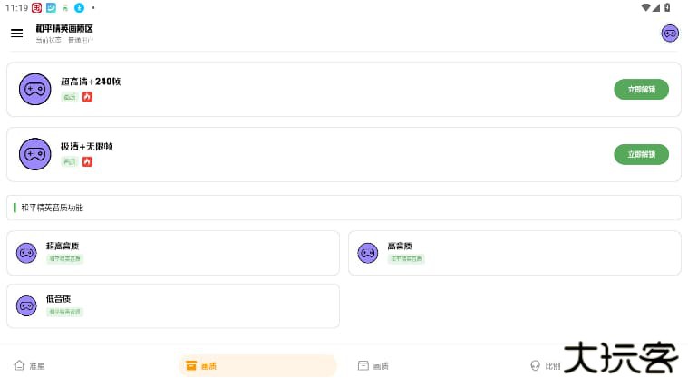Tap the battery status icon
This screenshot has width=688, height=387.
click(667, 7)
